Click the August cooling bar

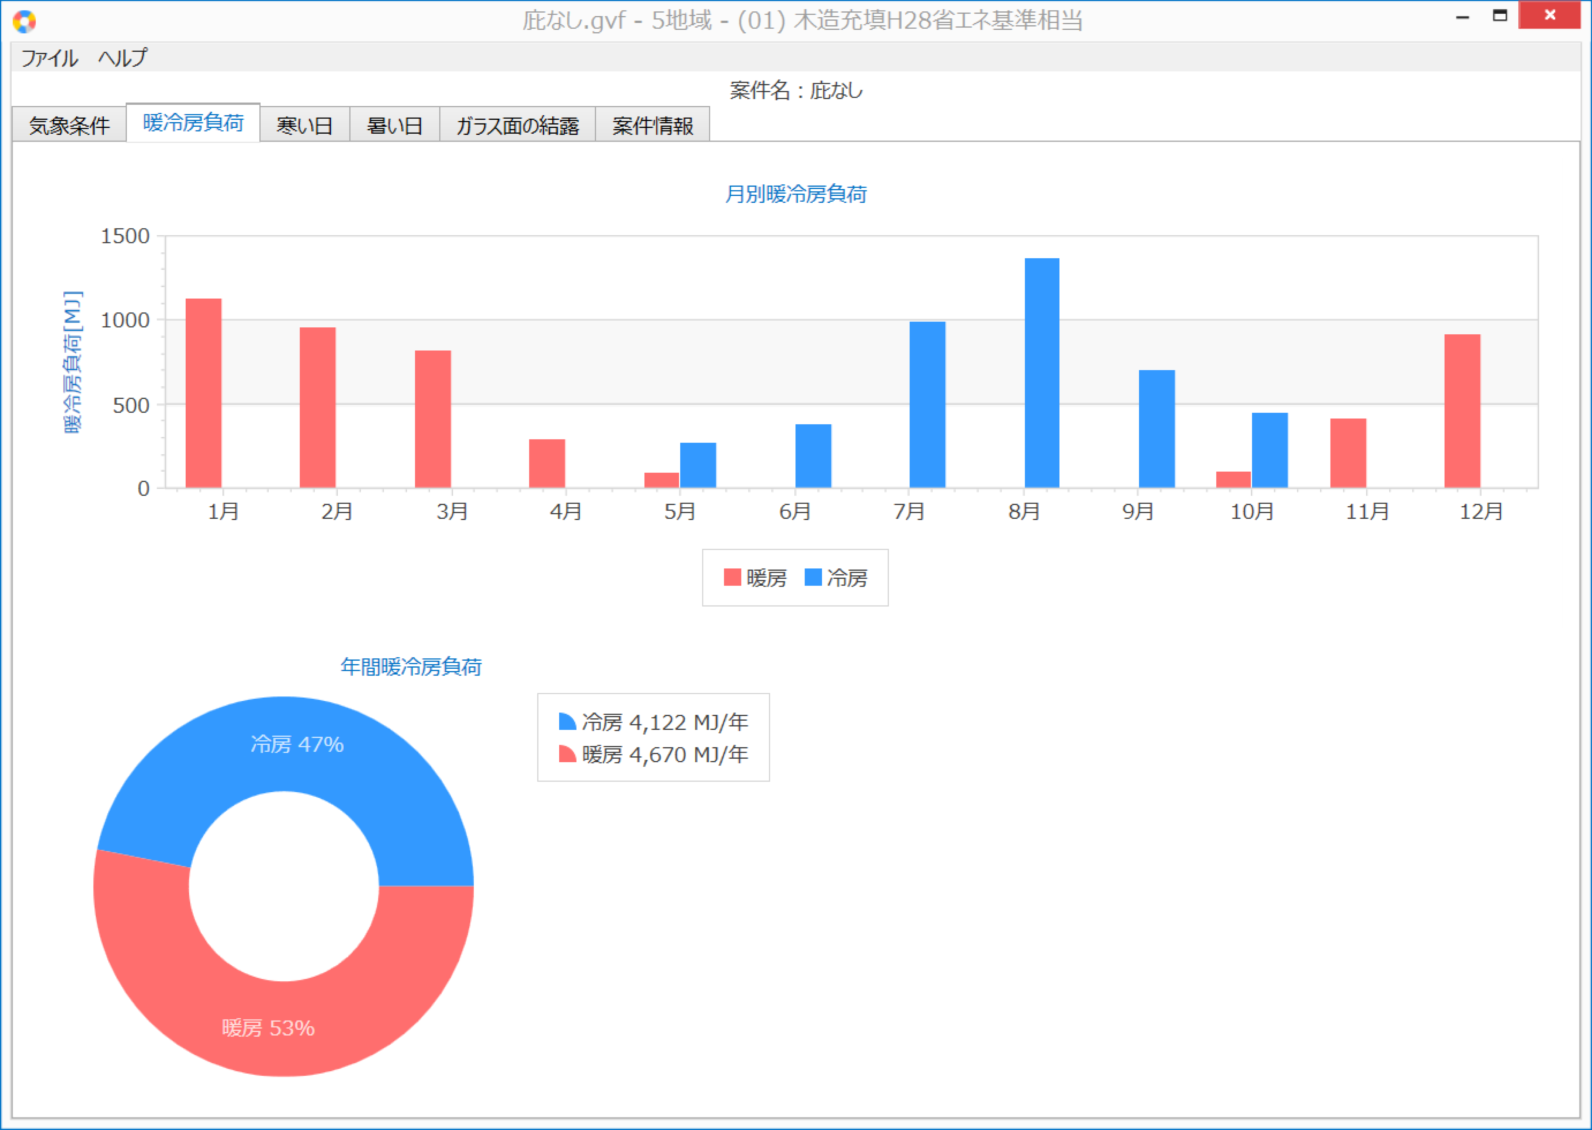point(1042,373)
